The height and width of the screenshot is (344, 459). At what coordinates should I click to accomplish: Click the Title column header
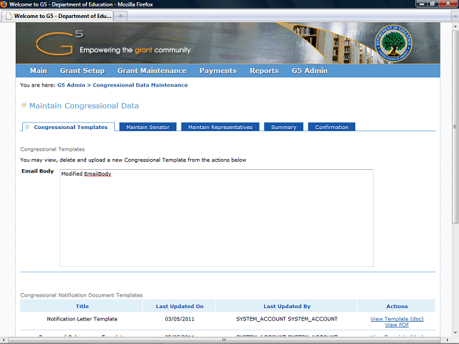(81, 306)
